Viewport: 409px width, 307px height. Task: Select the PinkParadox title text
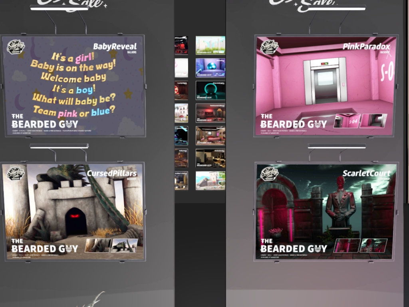pos(366,46)
